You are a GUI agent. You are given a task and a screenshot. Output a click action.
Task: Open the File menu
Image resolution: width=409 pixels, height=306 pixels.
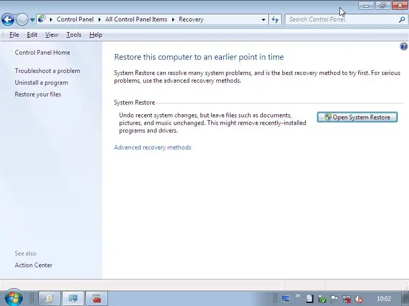pyautogui.click(x=14, y=35)
